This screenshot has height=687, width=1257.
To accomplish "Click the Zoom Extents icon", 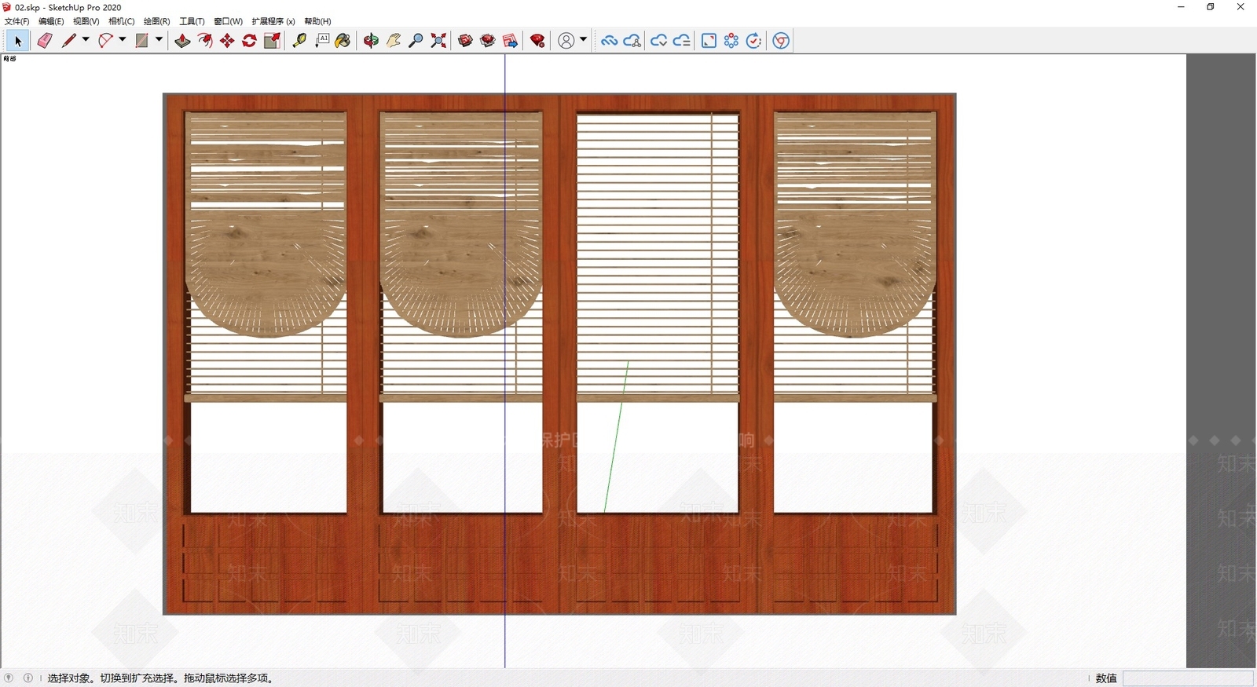I will click(439, 41).
